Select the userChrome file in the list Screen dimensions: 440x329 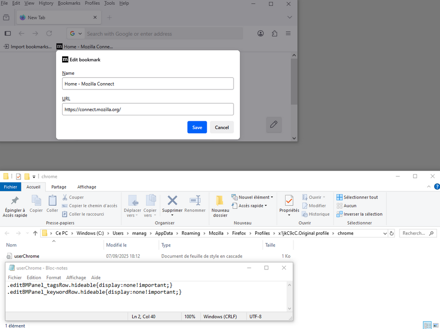click(x=26, y=256)
